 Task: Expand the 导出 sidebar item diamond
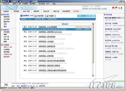[8, 39]
